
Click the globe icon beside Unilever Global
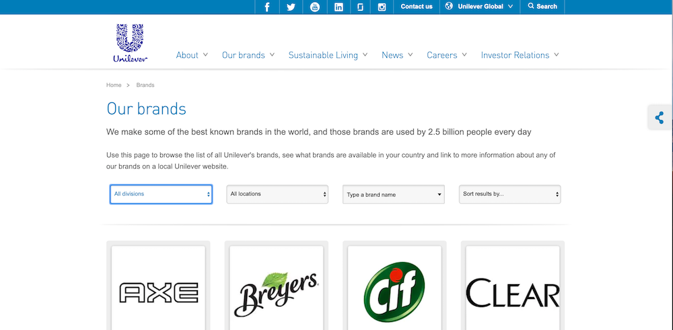(449, 6)
